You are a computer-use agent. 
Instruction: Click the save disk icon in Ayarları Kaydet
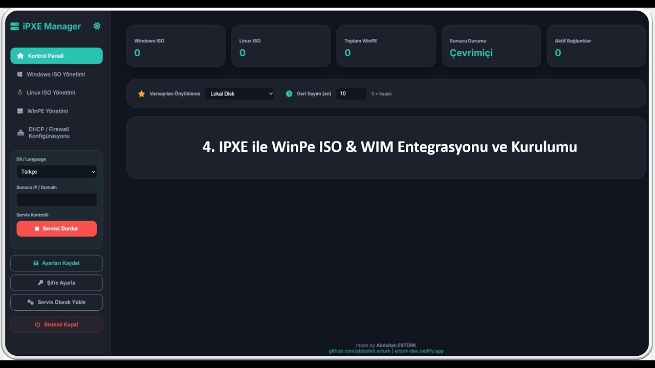coord(36,263)
